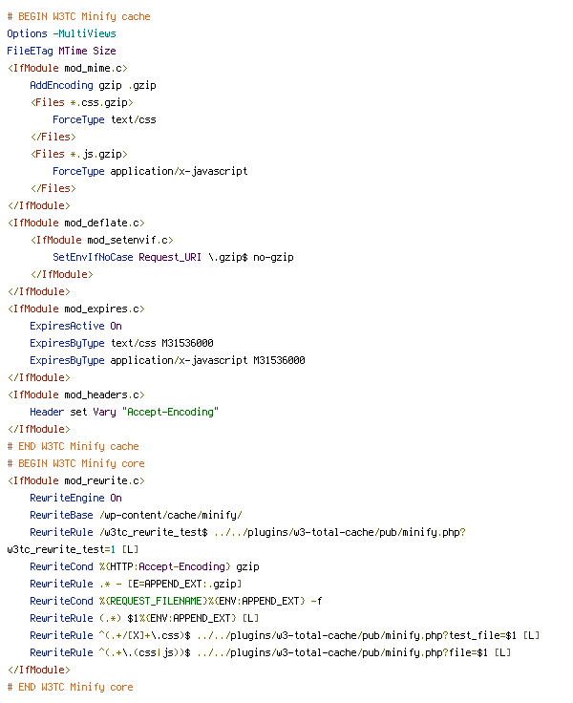Image resolution: width=573 pixels, height=703 pixels.
Task: Click the '# END W3TC Minify cache' comment
Action: click(x=74, y=446)
